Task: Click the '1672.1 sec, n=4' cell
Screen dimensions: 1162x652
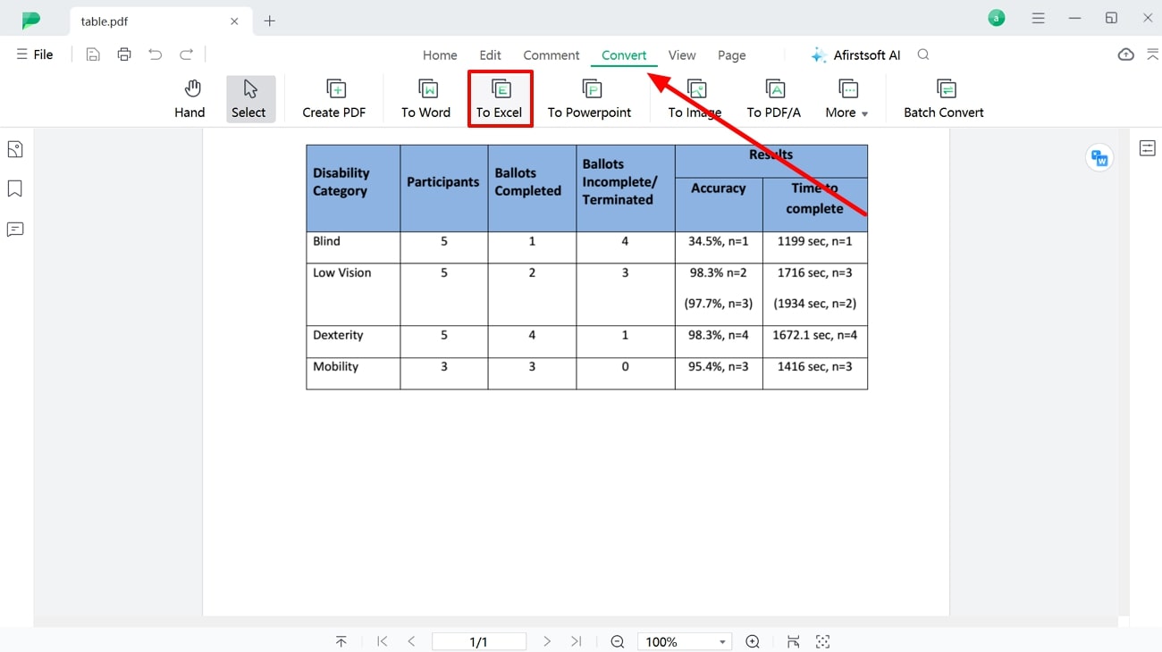Action: pyautogui.click(x=815, y=342)
